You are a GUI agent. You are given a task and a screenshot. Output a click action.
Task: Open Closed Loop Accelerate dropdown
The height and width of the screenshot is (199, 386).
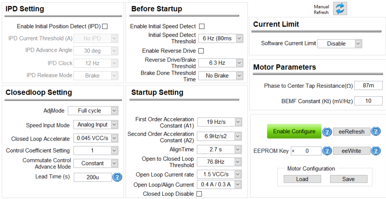[96, 138]
